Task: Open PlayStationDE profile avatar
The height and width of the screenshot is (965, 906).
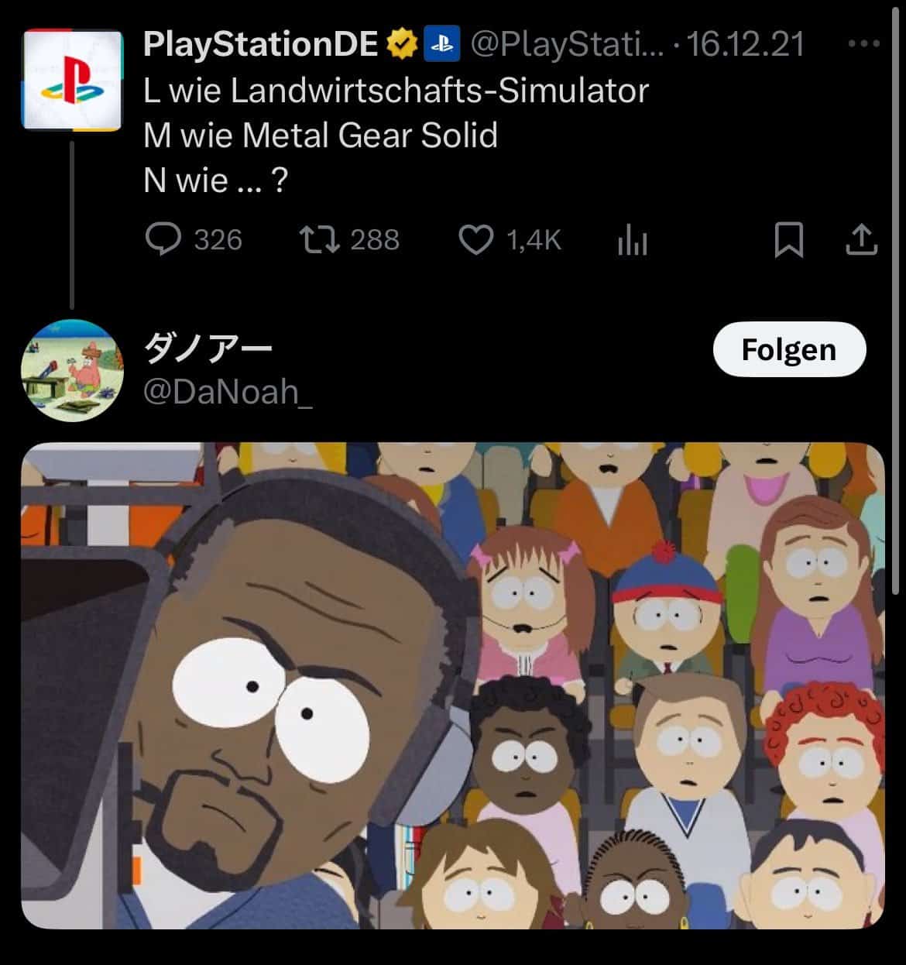Action: [72, 80]
